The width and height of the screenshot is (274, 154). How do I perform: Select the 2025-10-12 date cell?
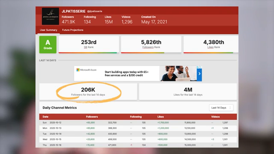(x=55, y=123)
